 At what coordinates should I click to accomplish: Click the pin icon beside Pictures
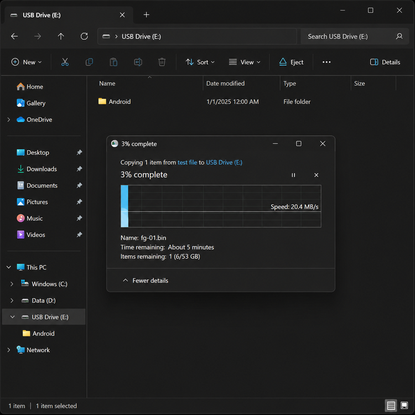click(x=79, y=202)
